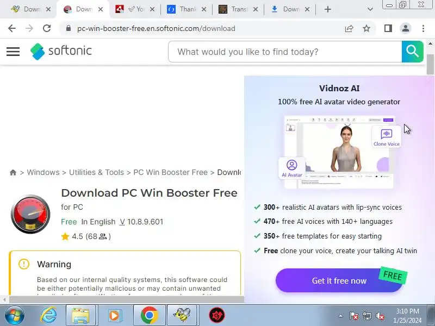Close the active Softonic download tab
Image resolution: width=435 pixels, height=326 pixels.
[x=101, y=9]
